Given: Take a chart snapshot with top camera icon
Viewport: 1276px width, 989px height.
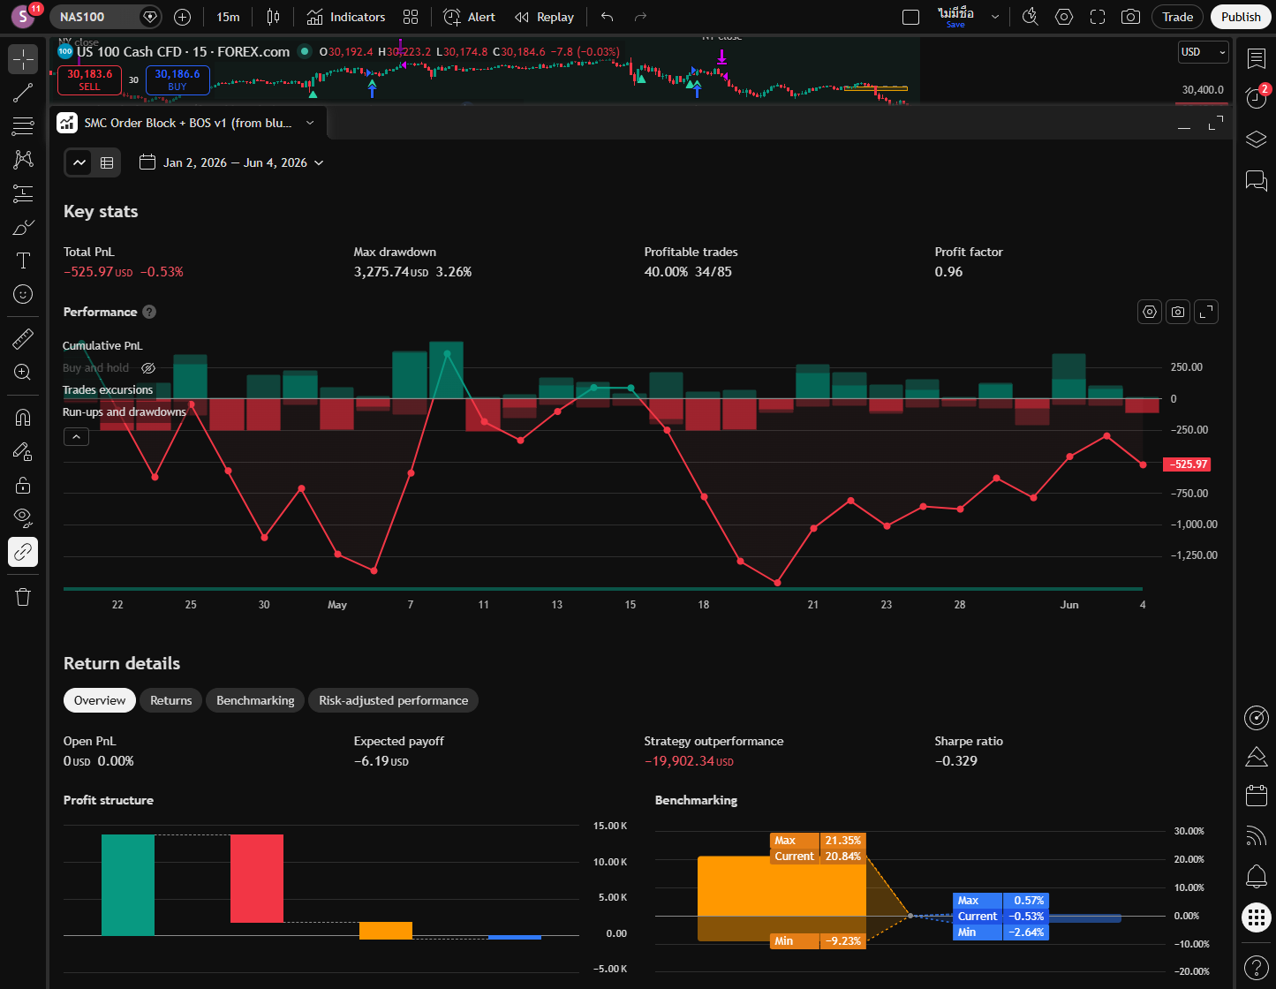Looking at the screenshot, I should [1129, 17].
